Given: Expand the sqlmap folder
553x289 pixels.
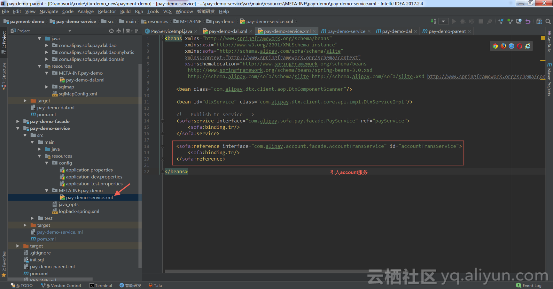Looking at the screenshot, I should coord(47,87).
